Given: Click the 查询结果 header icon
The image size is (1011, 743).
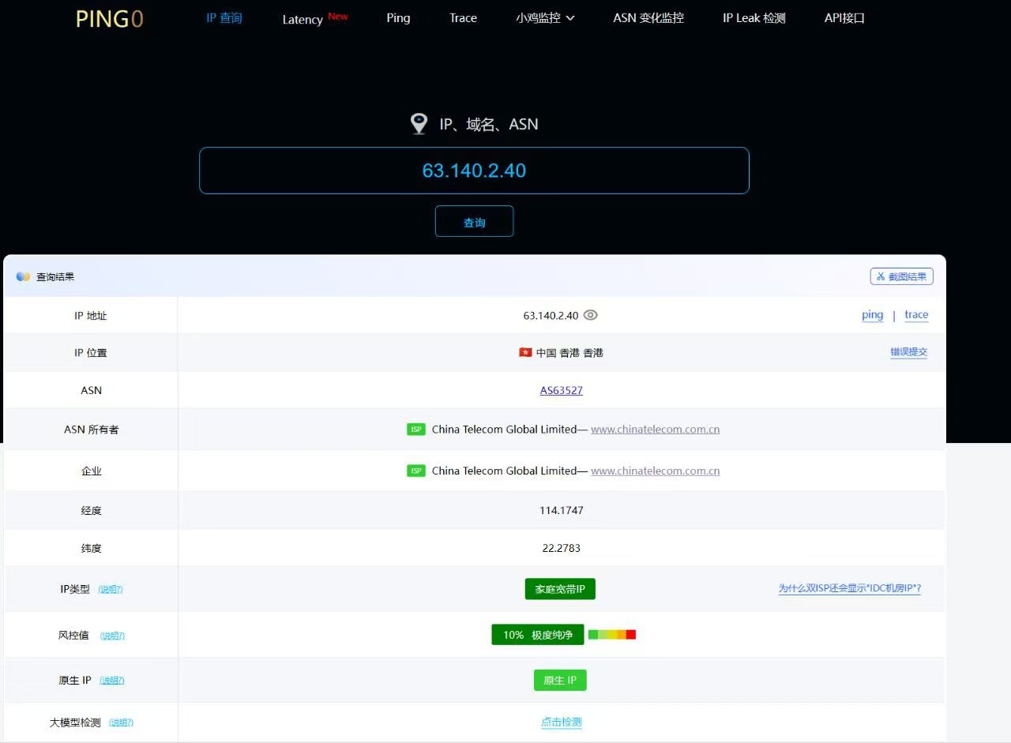Looking at the screenshot, I should (24, 276).
